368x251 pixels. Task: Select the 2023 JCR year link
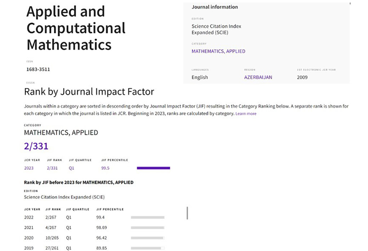point(29,168)
